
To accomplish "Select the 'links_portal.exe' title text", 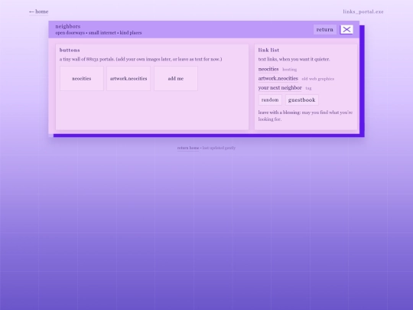I will click(x=363, y=11).
